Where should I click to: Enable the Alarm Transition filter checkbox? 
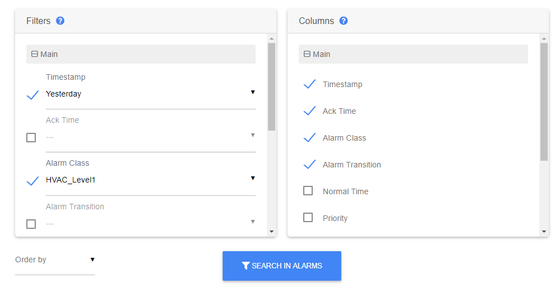pyautogui.click(x=31, y=224)
